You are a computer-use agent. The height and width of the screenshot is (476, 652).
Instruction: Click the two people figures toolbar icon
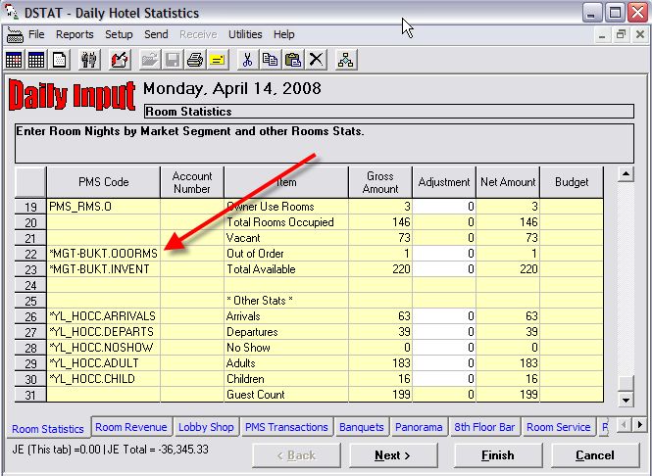tap(89, 60)
